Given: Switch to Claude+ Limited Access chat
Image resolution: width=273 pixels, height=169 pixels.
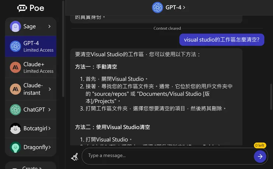Looking at the screenshot, I should (31, 67).
